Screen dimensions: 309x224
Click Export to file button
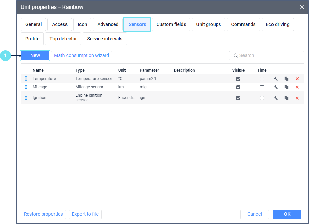coord(85,214)
